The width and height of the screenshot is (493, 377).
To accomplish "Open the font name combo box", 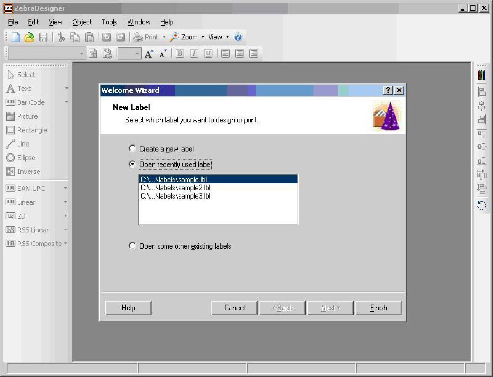I will (47, 54).
